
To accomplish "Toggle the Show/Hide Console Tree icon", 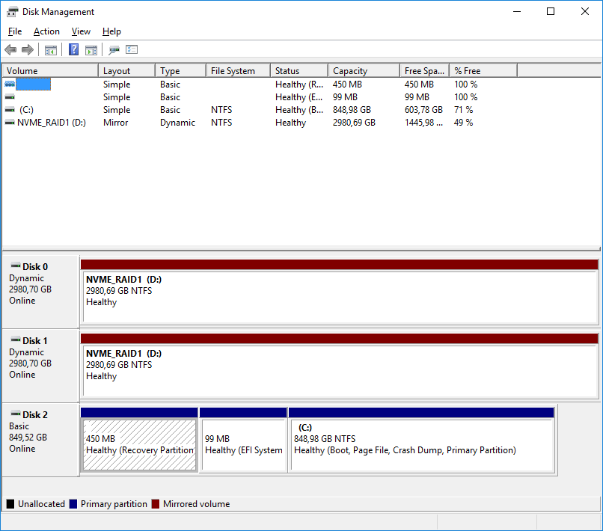I will [x=50, y=50].
